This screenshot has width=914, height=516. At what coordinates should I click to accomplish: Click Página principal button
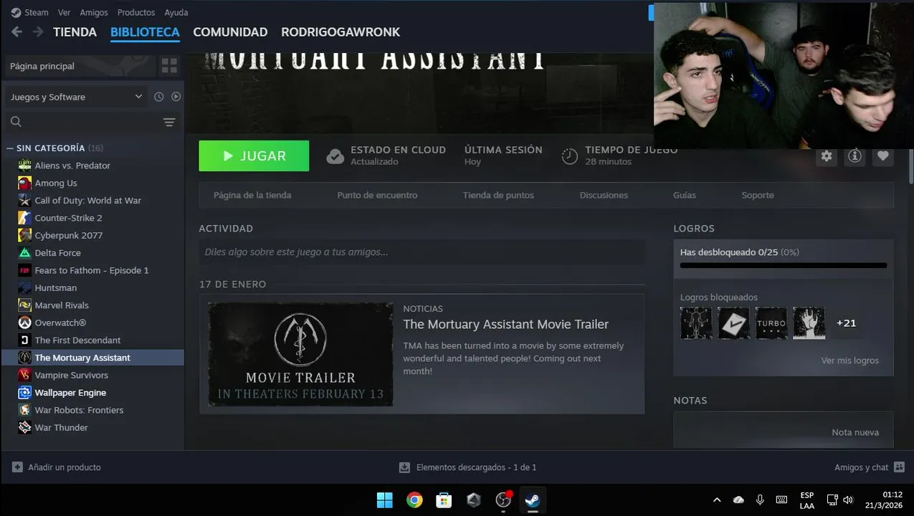79,66
